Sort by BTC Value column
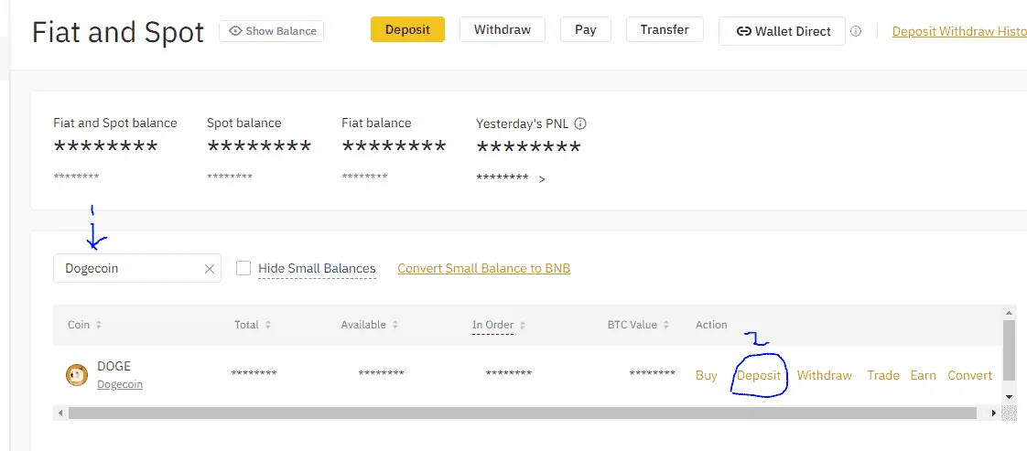 639,325
